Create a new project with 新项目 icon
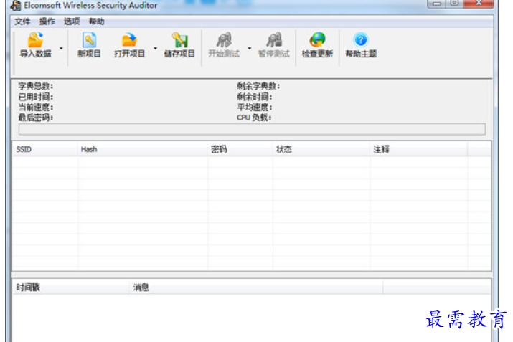 pos(89,40)
